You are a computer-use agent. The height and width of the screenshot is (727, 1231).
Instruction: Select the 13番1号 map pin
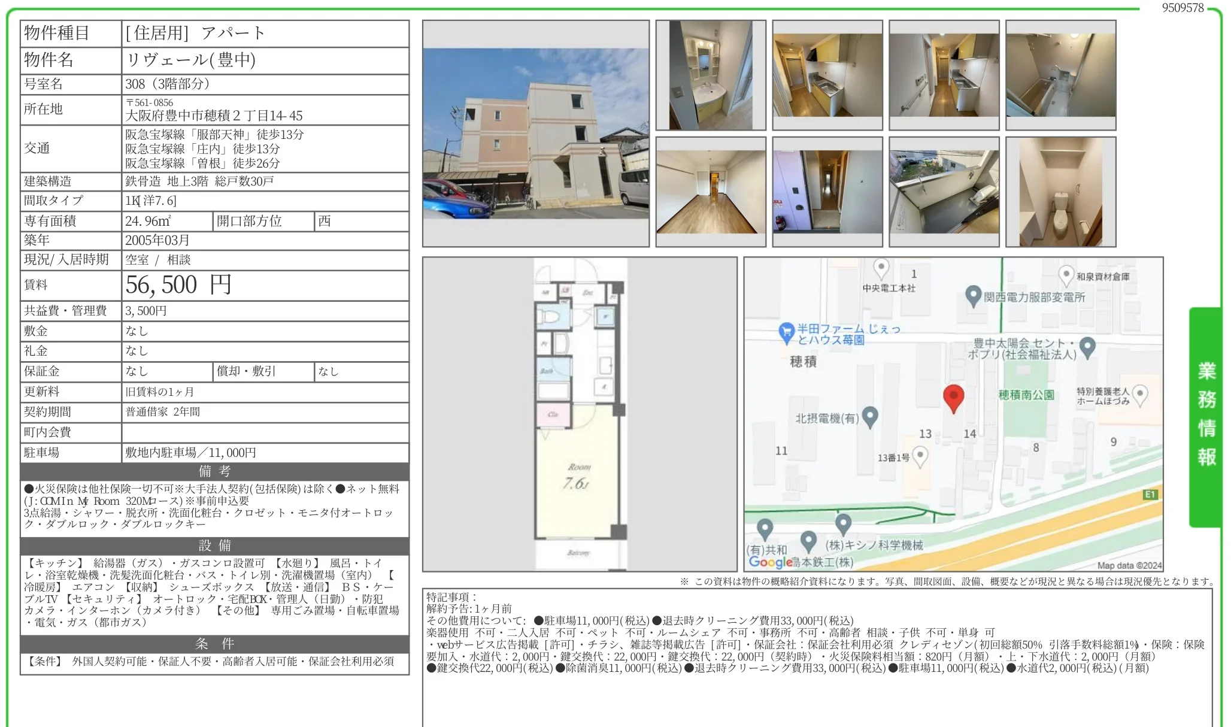(920, 457)
